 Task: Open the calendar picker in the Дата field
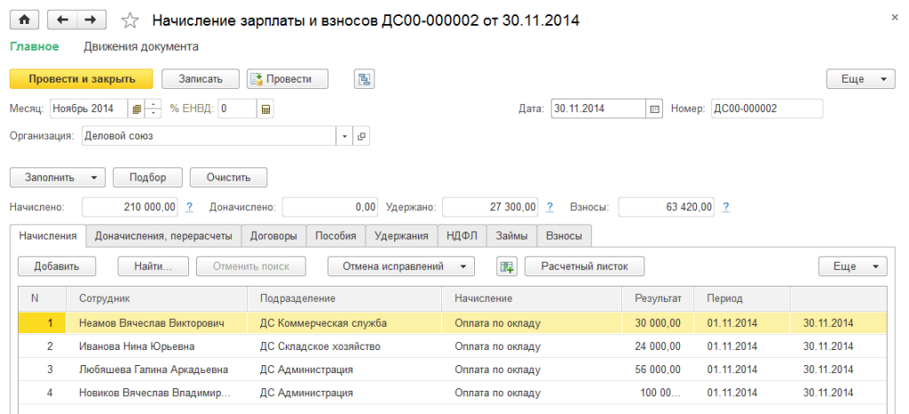[655, 108]
